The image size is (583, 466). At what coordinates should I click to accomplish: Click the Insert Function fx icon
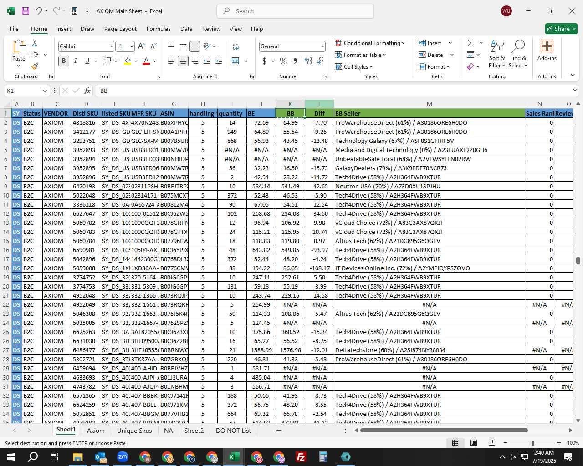87,91
